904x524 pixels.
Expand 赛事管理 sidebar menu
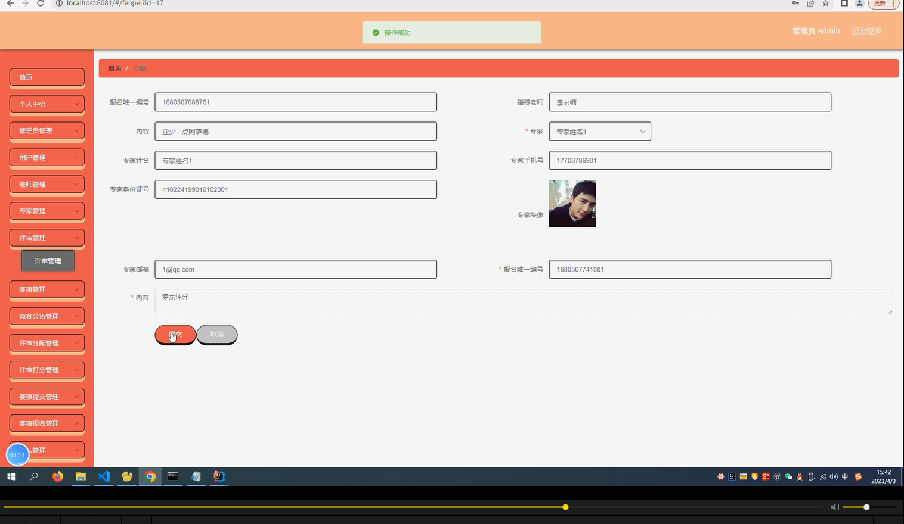pos(47,289)
